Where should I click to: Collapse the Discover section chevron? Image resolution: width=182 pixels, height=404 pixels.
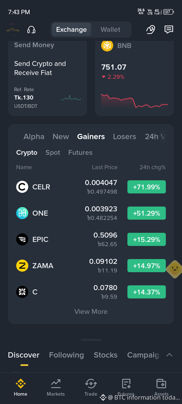[x=169, y=355]
